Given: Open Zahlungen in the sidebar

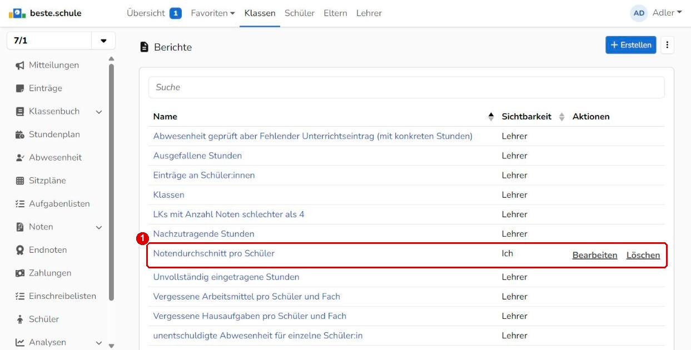Looking at the screenshot, I should click(x=50, y=273).
